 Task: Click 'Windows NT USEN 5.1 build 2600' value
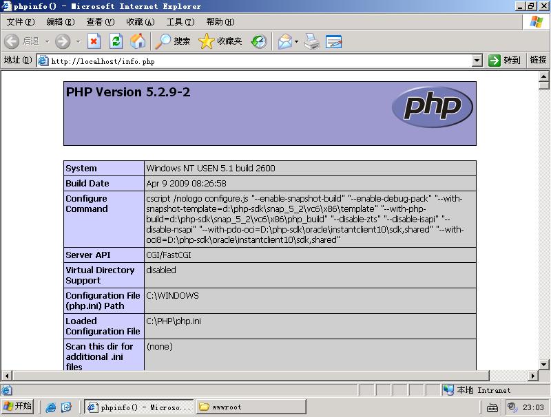(x=211, y=168)
